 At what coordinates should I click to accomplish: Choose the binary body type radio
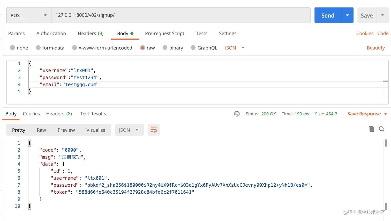point(165,48)
